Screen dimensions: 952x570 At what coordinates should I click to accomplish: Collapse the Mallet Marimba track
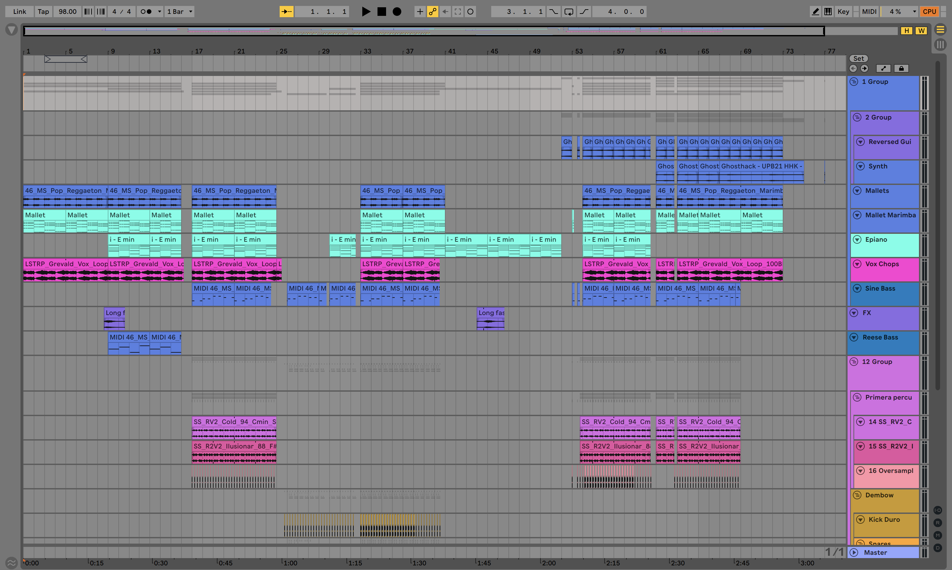857,215
